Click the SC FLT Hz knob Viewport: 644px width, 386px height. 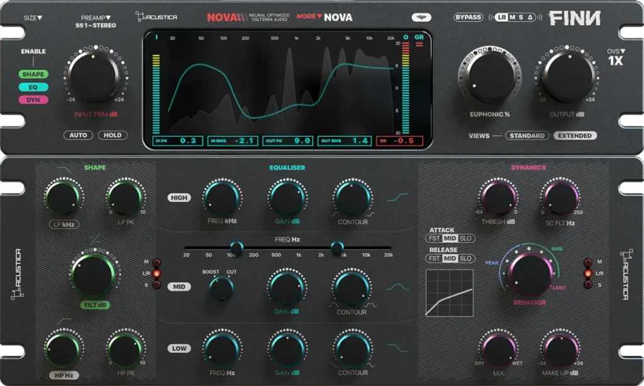pos(560,198)
